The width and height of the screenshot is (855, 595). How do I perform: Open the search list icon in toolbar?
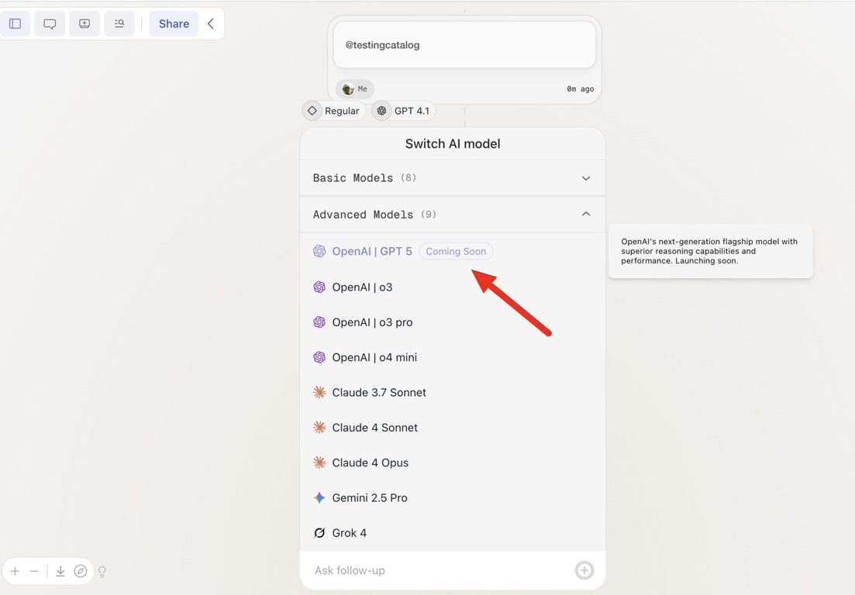(119, 23)
